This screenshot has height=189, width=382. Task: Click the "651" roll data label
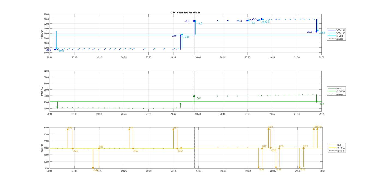[305, 146]
